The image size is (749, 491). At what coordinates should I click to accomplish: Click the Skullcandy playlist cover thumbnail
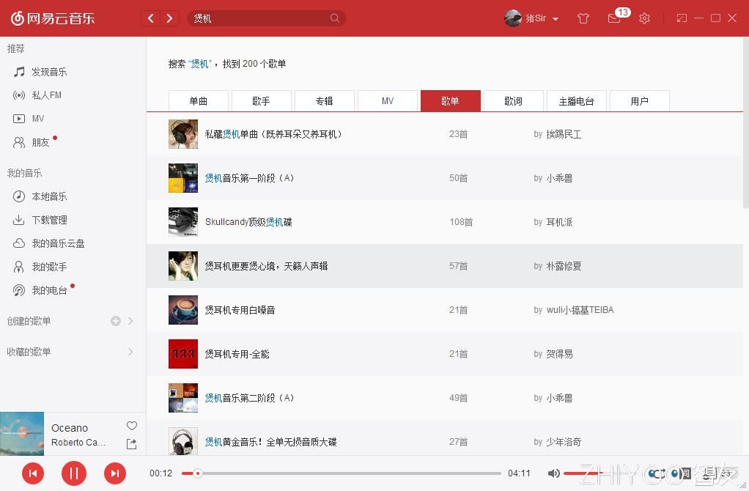(x=182, y=222)
